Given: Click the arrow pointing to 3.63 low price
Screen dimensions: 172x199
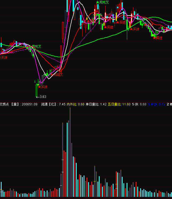Looking at the screenshot, I should 38,97.
